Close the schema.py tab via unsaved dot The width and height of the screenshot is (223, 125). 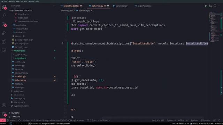108,6
